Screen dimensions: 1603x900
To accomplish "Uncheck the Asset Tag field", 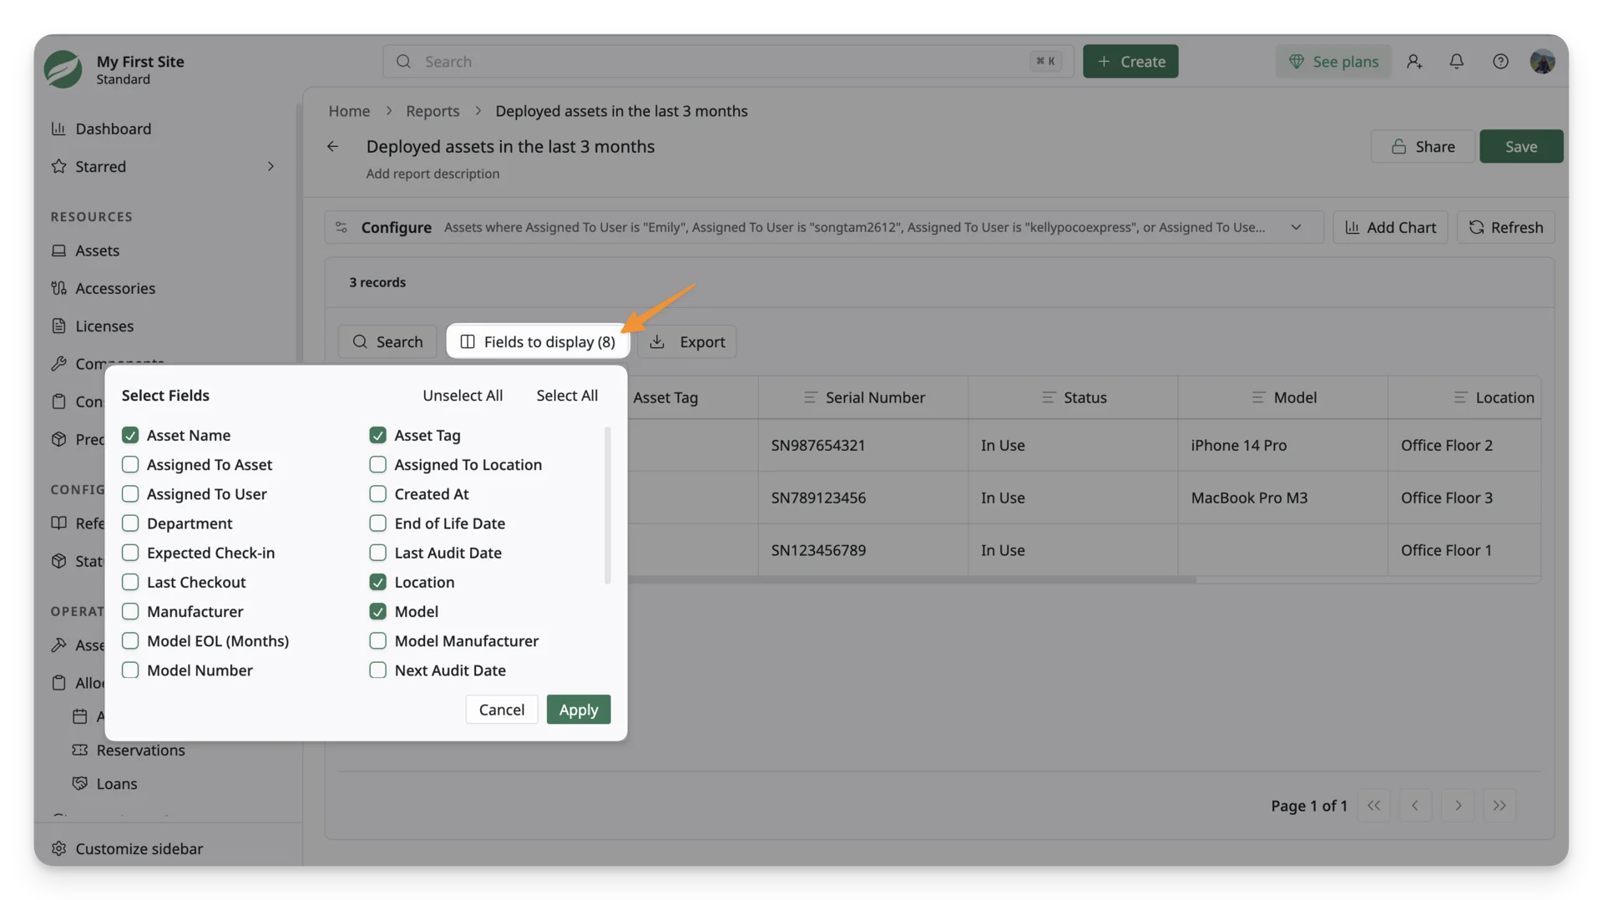I will click(x=377, y=435).
